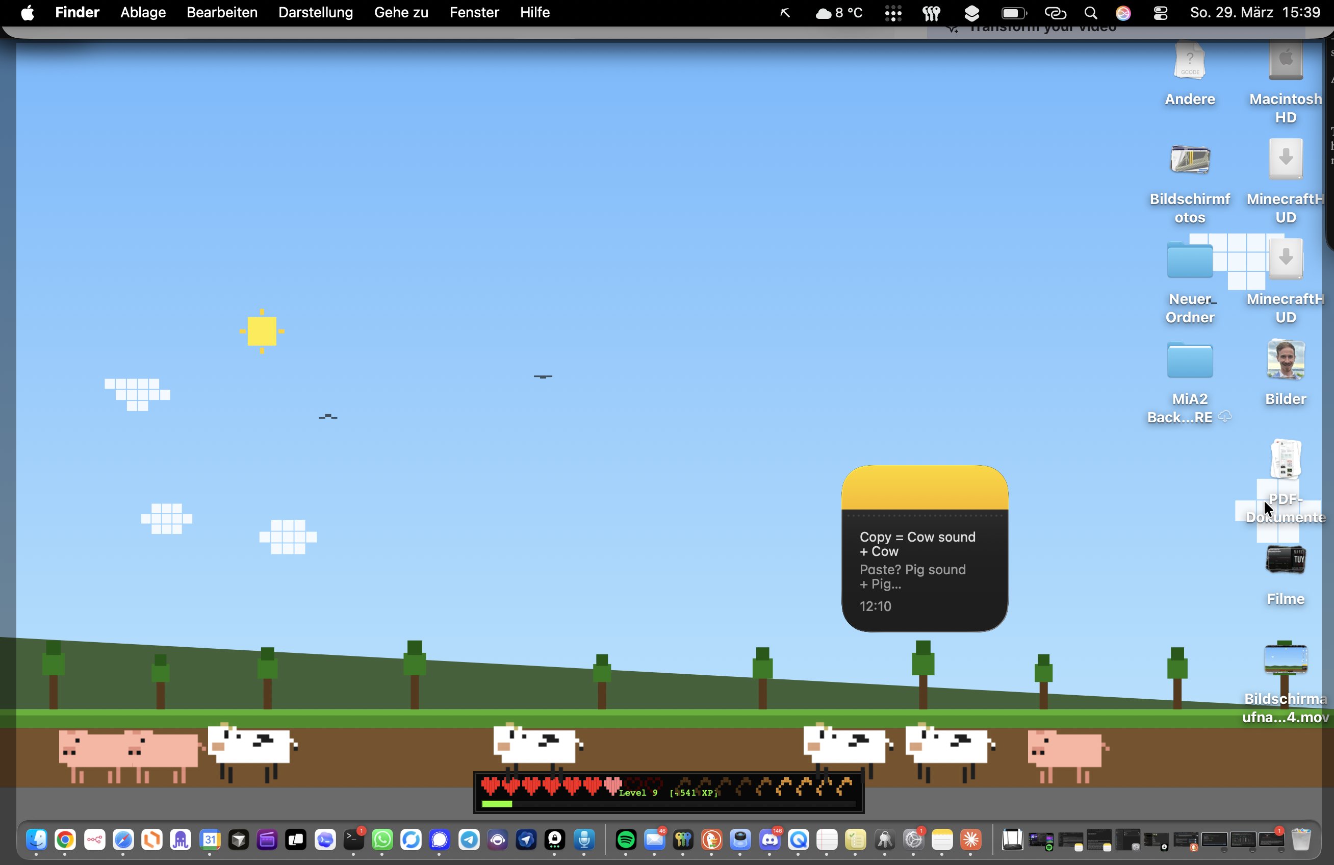Open the Ablage menu
Image resolution: width=1334 pixels, height=865 pixels.
point(143,13)
